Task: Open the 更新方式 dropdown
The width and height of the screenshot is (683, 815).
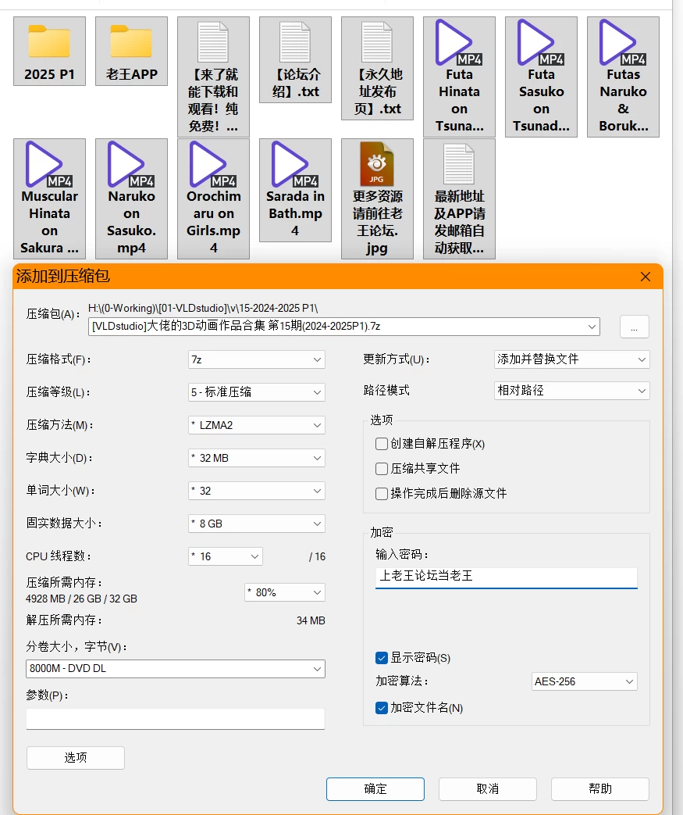Action: click(x=572, y=359)
